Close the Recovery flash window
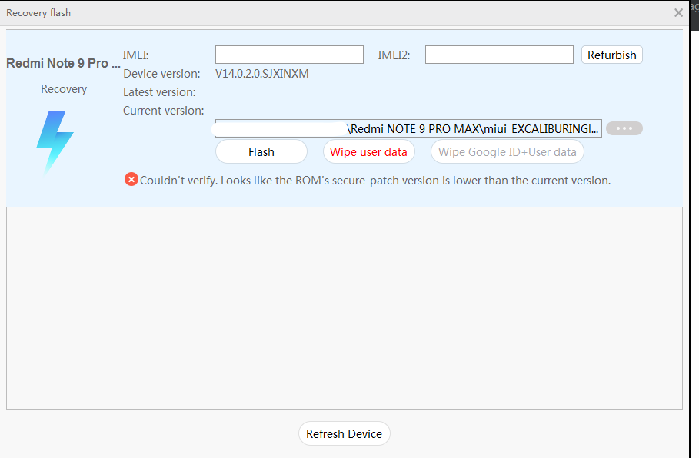699x458 pixels. pos(678,13)
